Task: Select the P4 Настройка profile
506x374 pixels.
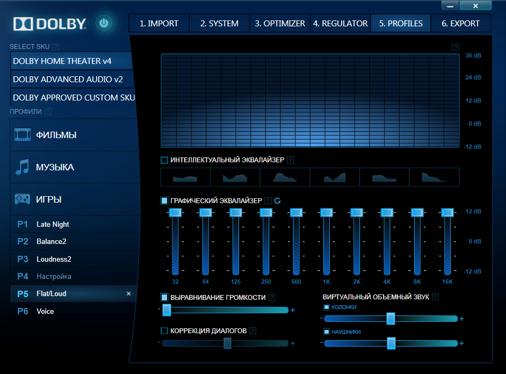Action: coord(74,277)
